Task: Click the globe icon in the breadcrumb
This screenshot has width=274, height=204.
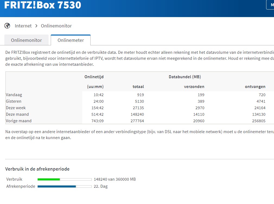Action: 7,26
